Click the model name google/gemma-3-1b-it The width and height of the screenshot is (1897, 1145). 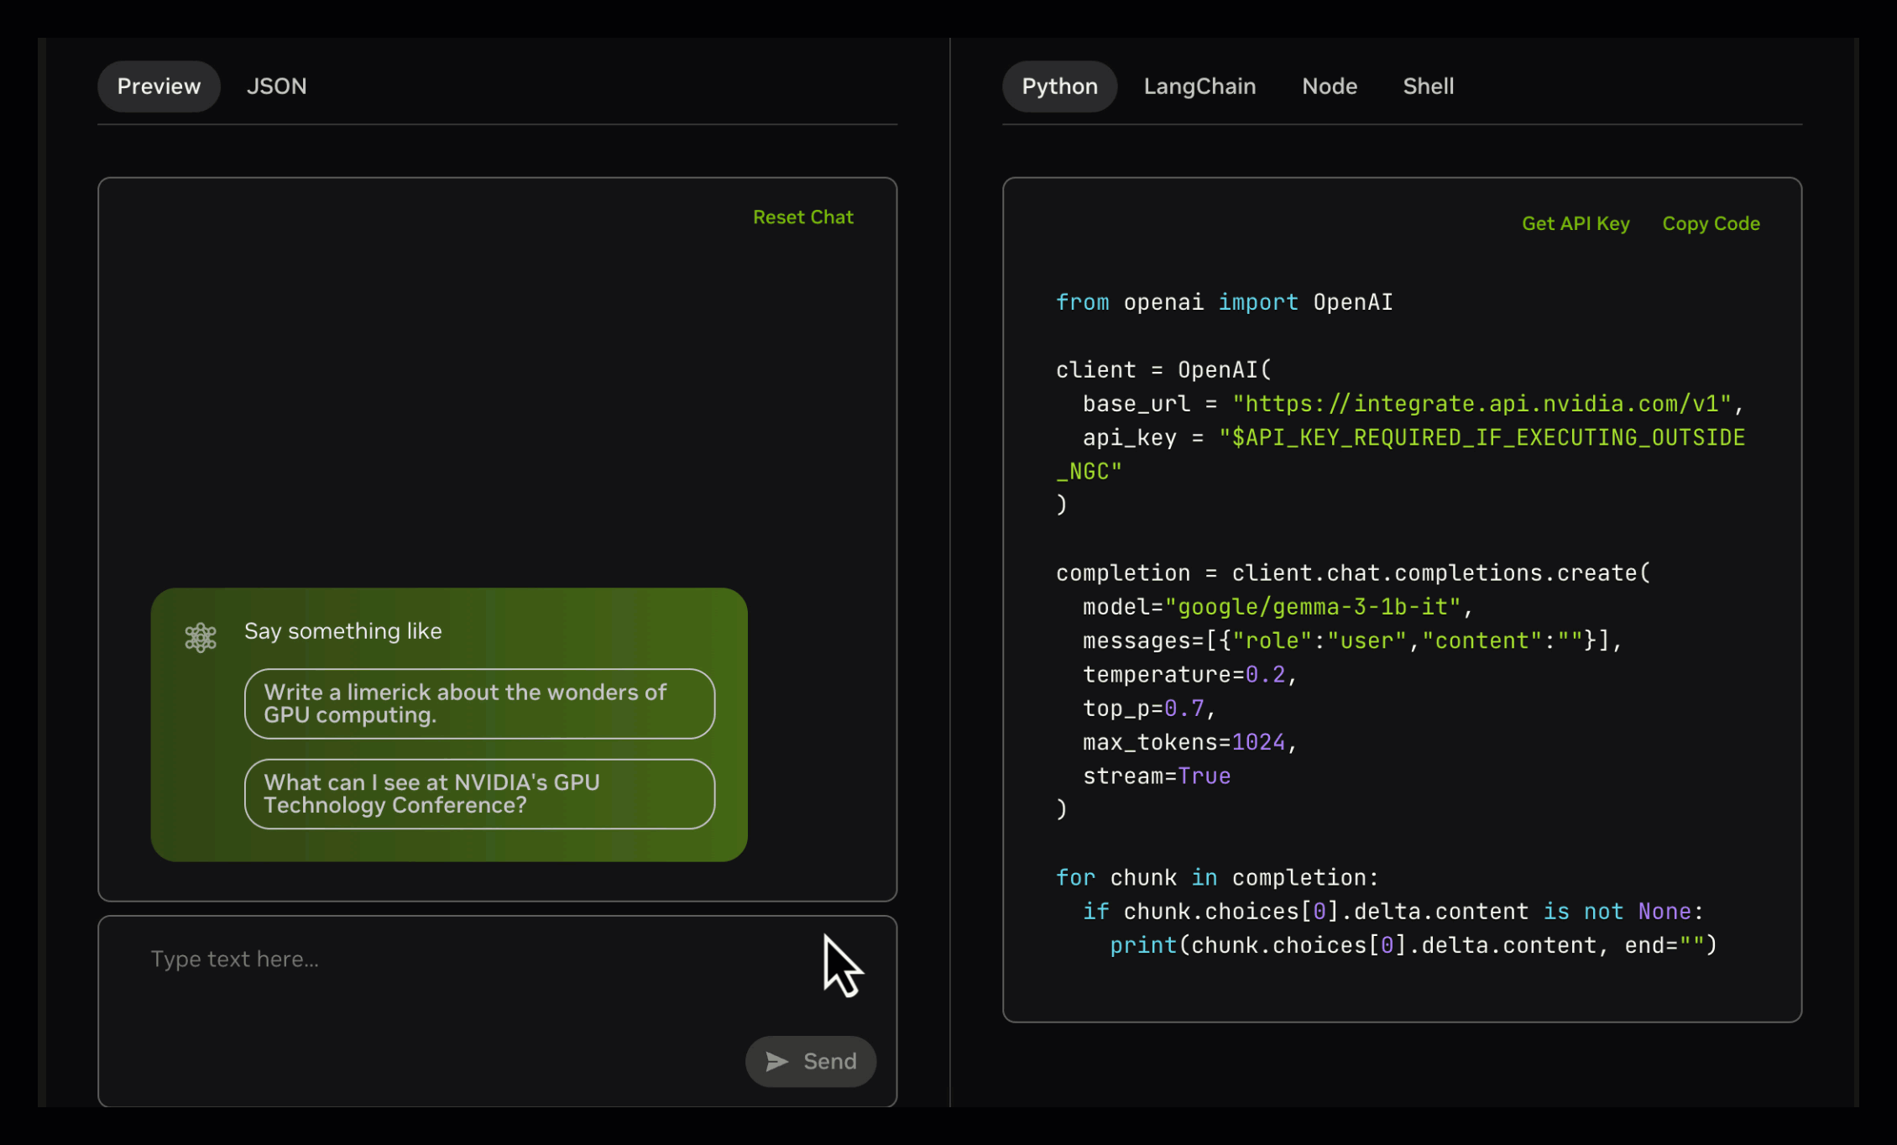coord(1312,607)
